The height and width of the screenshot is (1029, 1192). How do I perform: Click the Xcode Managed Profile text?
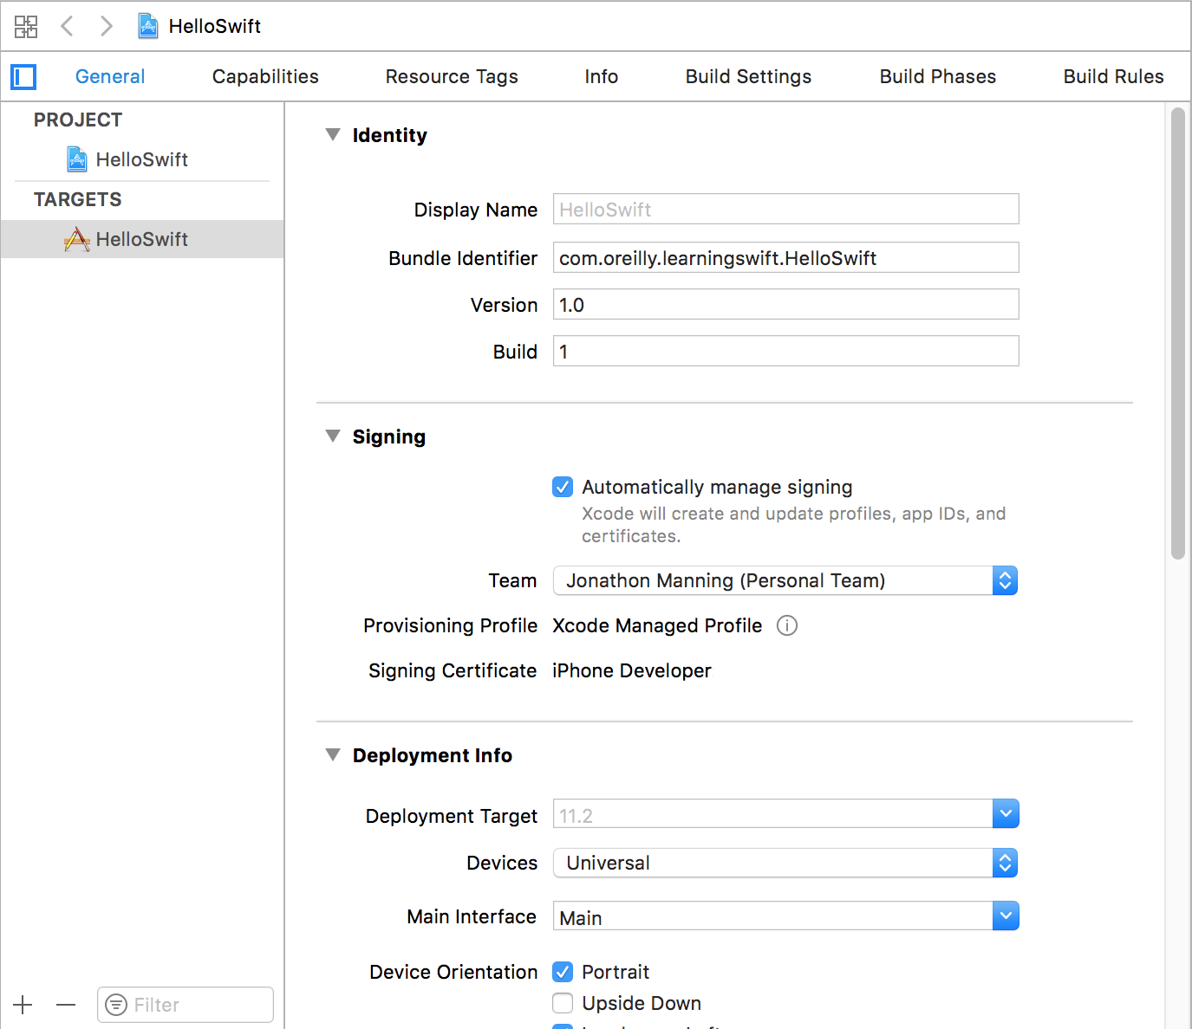coord(657,625)
